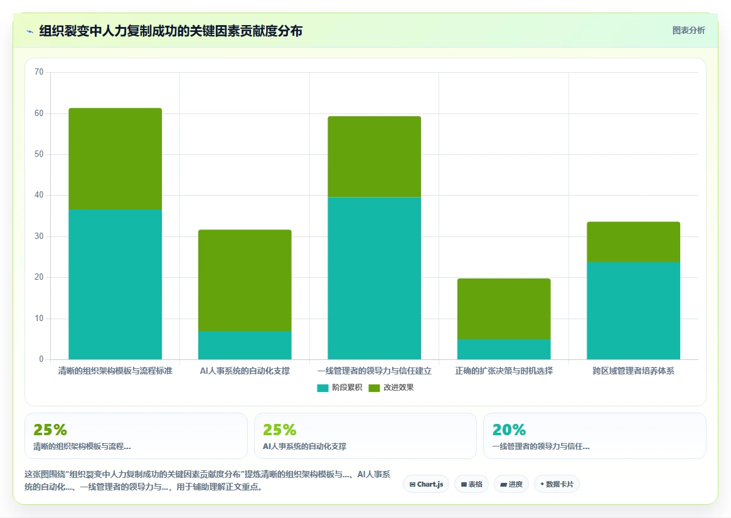The image size is (731, 518).
Task: Click the teal bar segment for 一线管理者的领导力与信任建立
Action: (375, 278)
